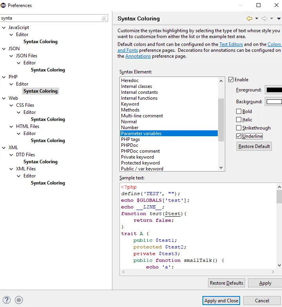Click Apply and Close

(x=221, y=301)
